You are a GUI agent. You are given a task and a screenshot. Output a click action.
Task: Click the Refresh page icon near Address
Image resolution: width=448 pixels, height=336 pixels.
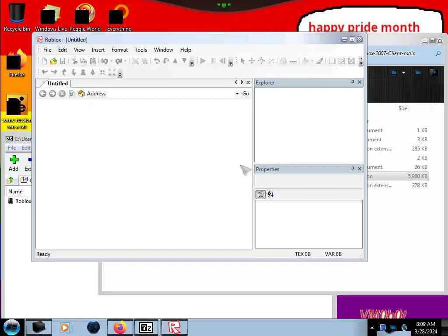[72, 94]
